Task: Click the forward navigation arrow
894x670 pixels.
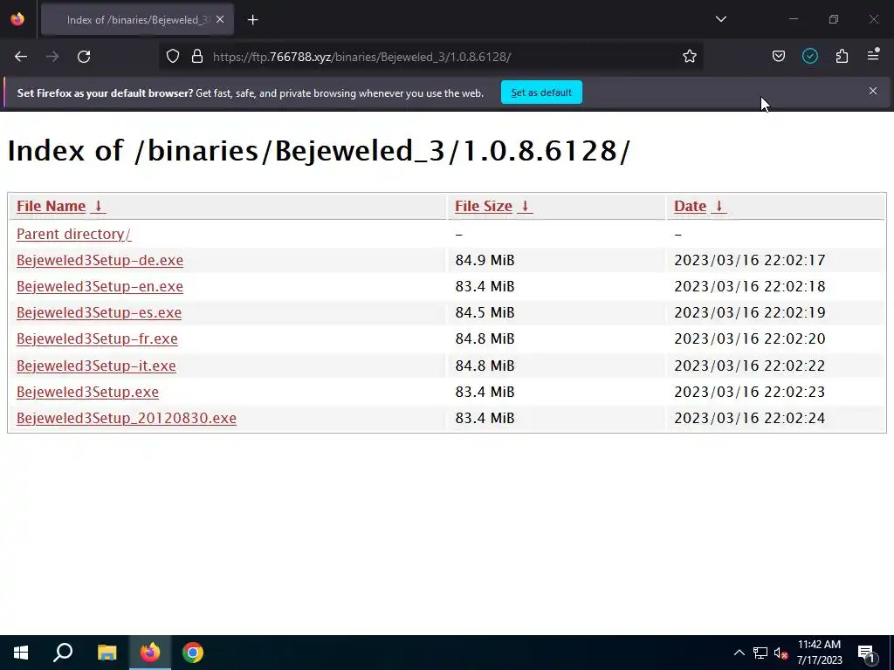Action: click(x=52, y=57)
